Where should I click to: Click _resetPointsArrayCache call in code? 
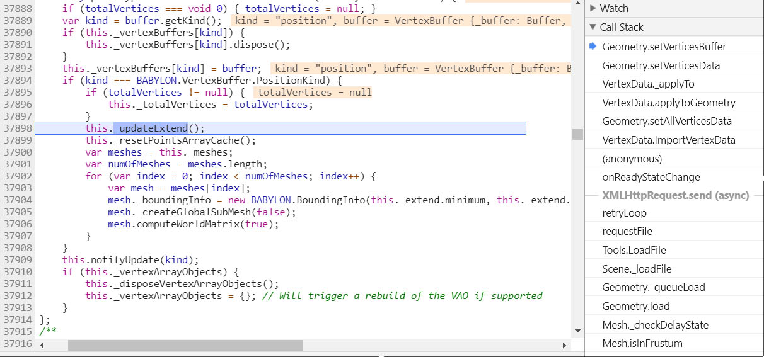[179, 140]
